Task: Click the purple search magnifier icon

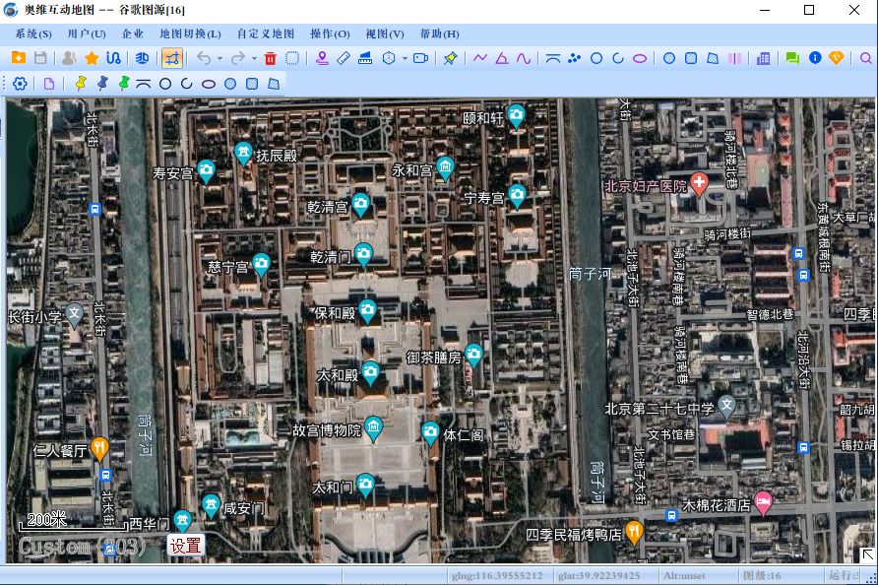Action: click(865, 58)
